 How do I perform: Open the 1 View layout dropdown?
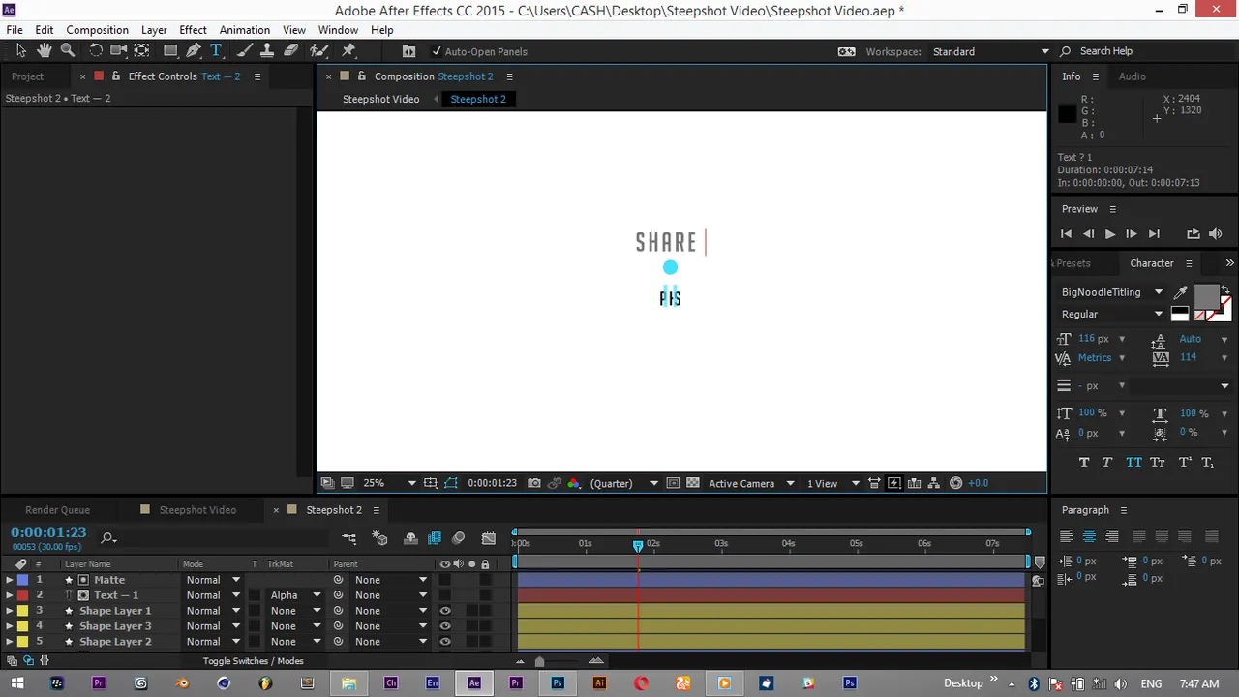[x=832, y=483]
